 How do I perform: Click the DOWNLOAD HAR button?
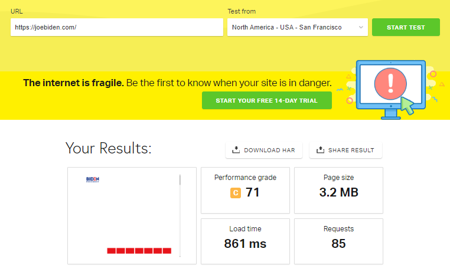tap(264, 150)
